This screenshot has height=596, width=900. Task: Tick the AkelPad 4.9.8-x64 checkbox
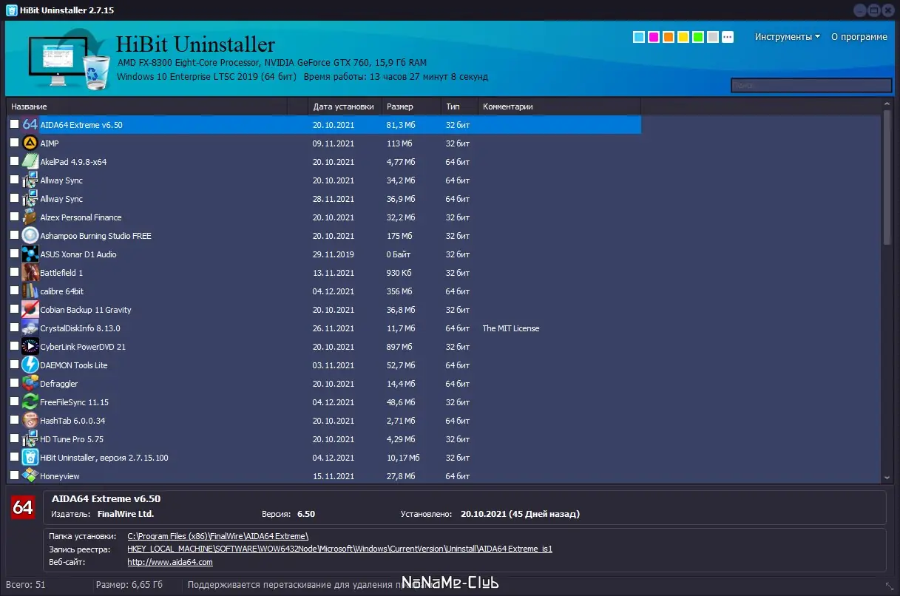[14, 161]
